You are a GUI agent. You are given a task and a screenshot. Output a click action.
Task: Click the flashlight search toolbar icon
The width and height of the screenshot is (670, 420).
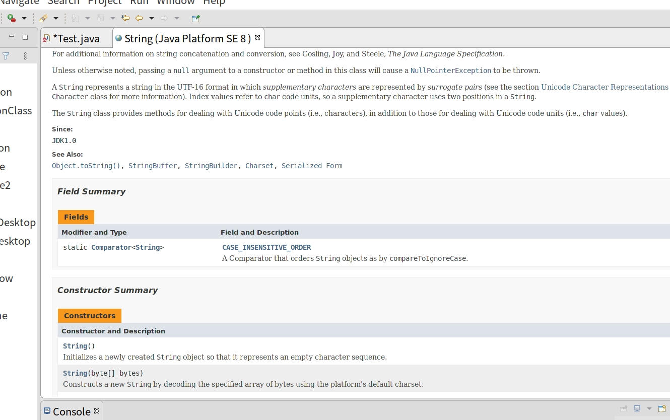(43, 19)
